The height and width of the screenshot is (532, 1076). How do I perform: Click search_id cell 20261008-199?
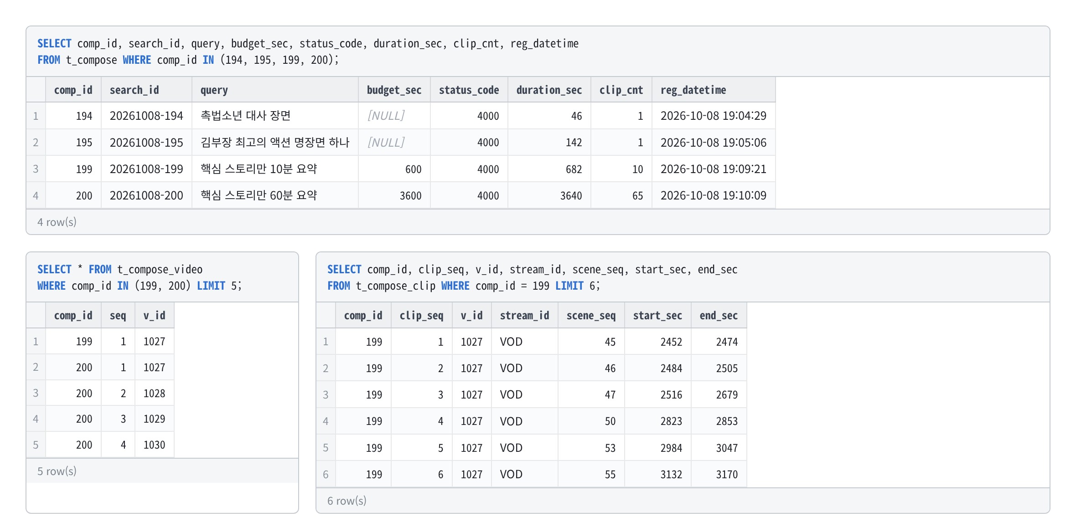point(146,169)
